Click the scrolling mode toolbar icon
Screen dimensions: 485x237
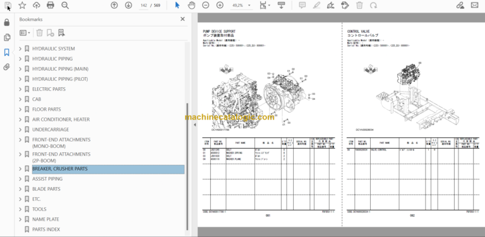[281, 5]
